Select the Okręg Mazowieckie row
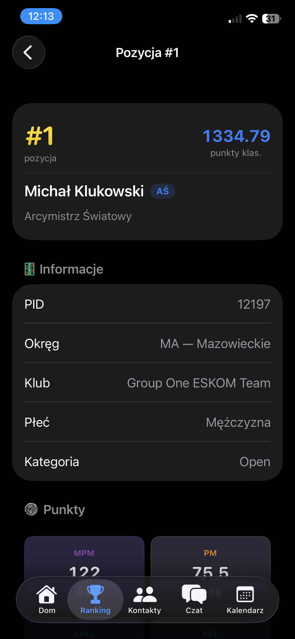The width and height of the screenshot is (295, 639). (147, 343)
